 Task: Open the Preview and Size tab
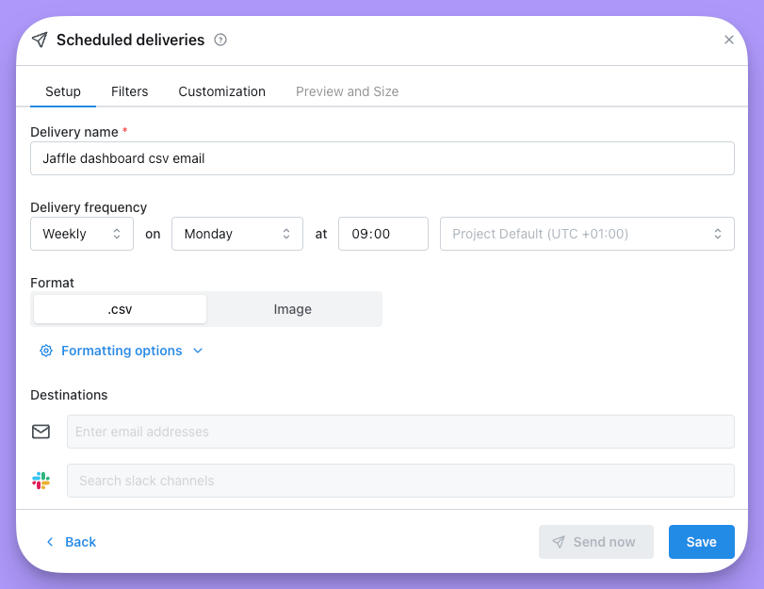[x=347, y=91]
